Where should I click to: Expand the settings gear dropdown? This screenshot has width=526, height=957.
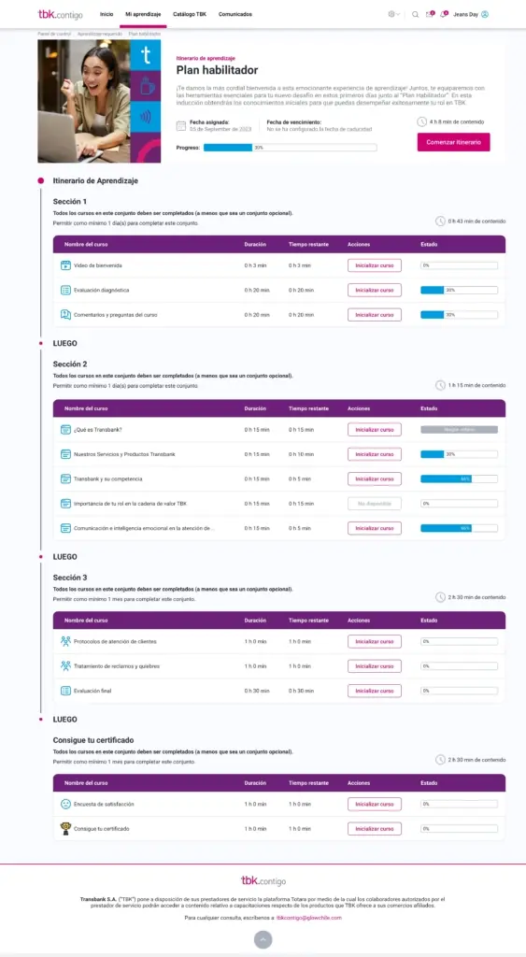tap(393, 14)
